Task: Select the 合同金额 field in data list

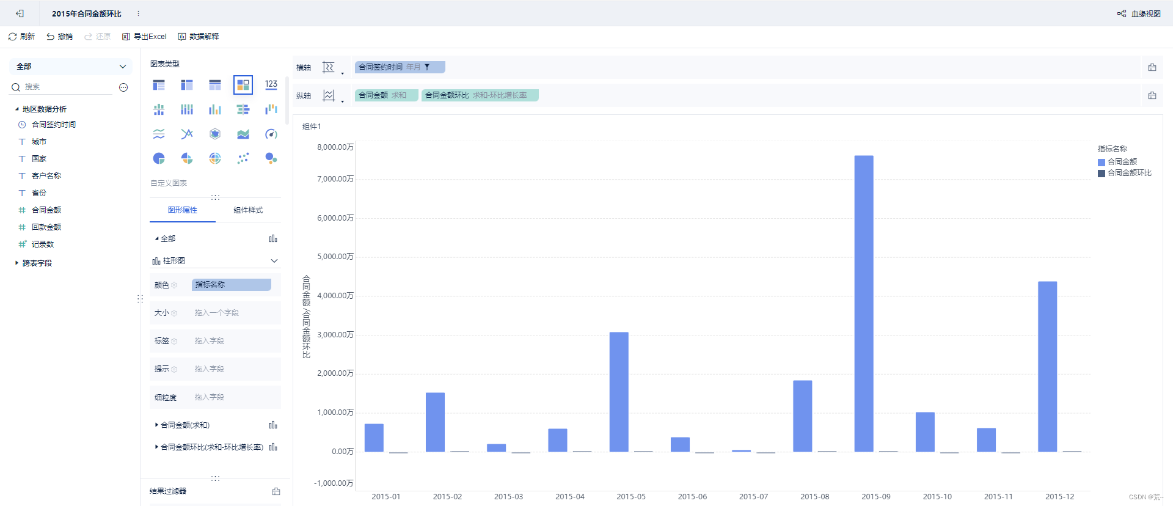Action: point(46,210)
